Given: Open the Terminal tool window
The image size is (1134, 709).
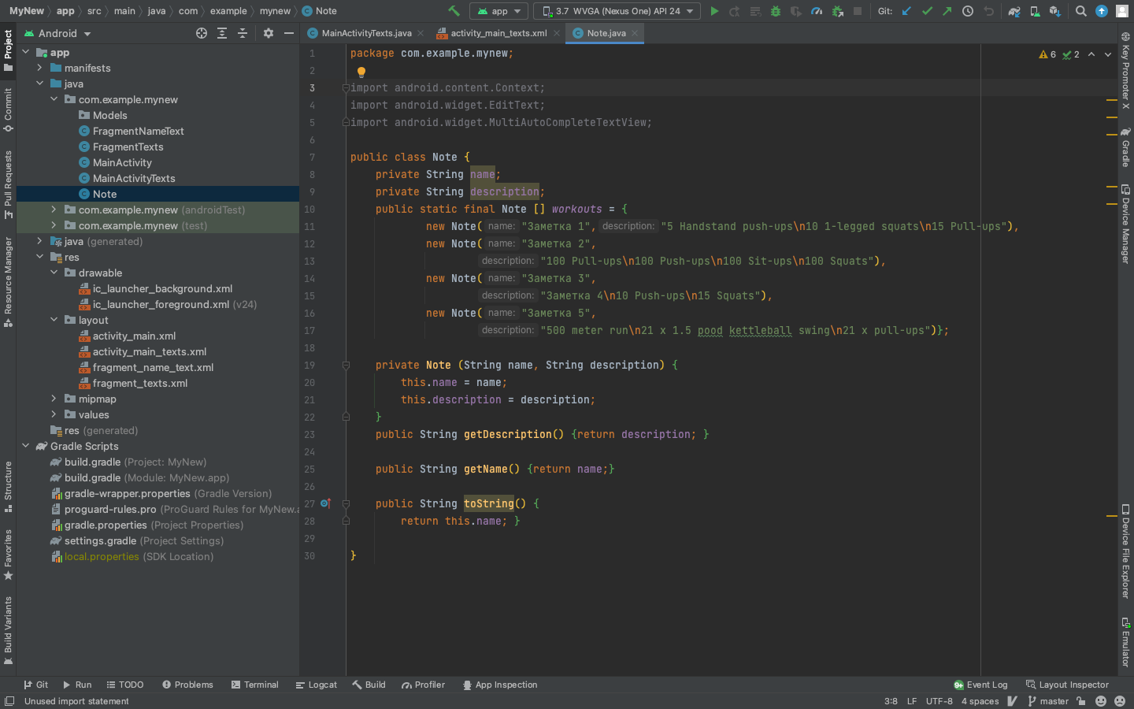Looking at the screenshot, I should (x=254, y=685).
